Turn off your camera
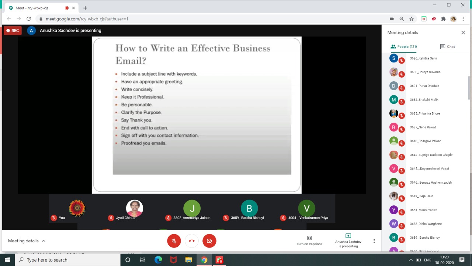 pyautogui.click(x=209, y=241)
